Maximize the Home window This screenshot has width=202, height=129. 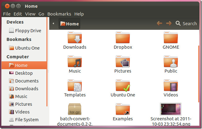coord(18,6)
